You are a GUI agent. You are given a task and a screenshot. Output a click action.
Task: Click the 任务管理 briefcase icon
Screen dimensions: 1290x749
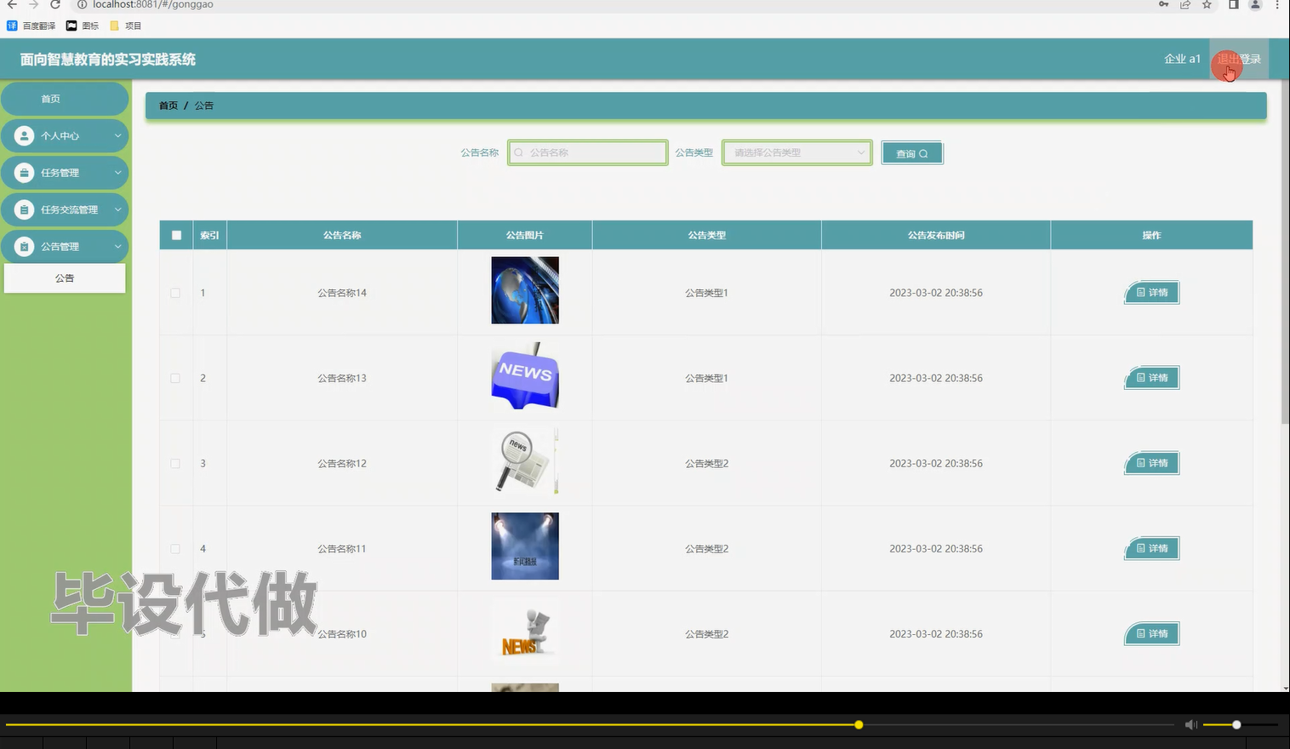[x=24, y=173]
